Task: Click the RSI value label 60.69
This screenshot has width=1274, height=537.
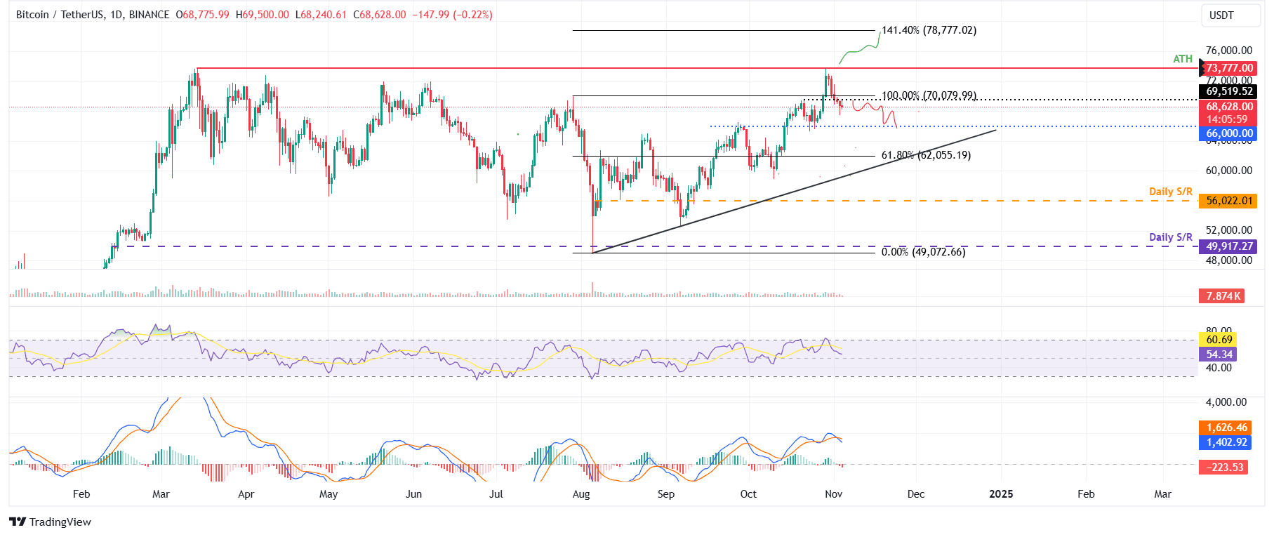Action: pyautogui.click(x=1219, y=340)
